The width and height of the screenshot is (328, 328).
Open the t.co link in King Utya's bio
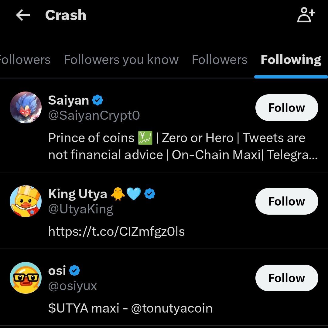pos(116,232)
